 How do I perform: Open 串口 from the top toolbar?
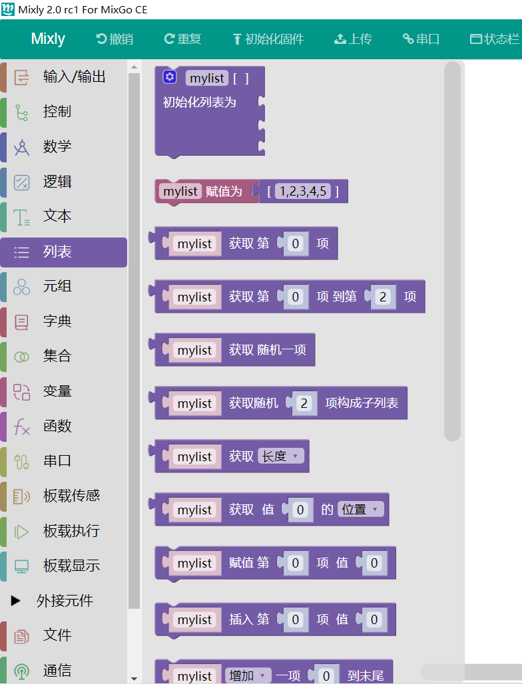click(x=421, y=39)
